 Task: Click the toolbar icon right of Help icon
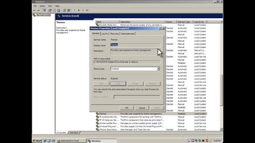pyautogui.click(x=69, y=10)
